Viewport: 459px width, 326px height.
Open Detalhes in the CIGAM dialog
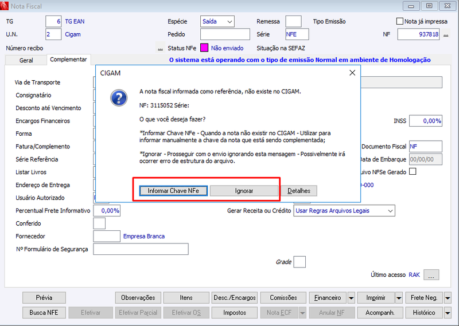point(298,191)
